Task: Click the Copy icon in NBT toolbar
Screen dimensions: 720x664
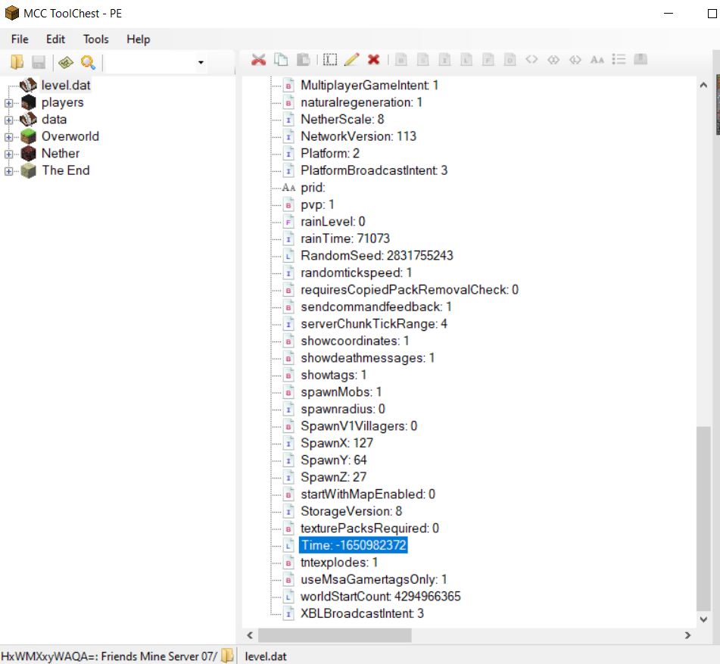Action: [x=281, y=59]
